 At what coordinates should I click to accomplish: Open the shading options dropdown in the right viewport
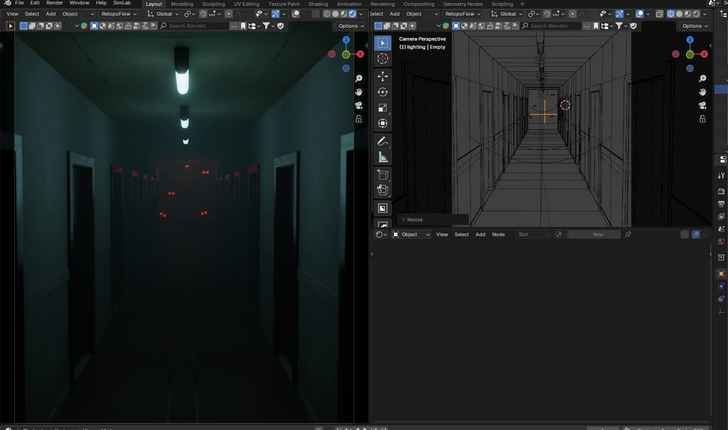coord(705,14)
